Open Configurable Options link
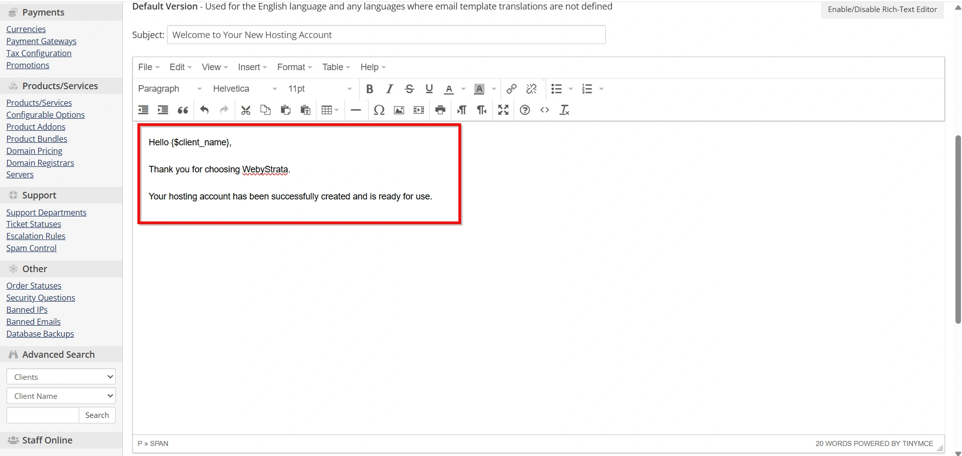This screenshot has width=962, height=456. tap(45, 115)
